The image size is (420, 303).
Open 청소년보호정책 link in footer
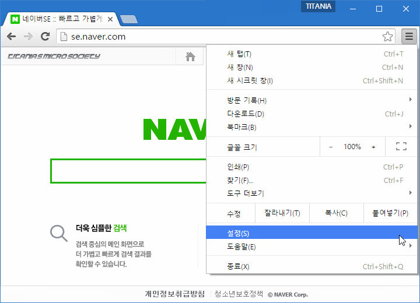pos(239,294)
